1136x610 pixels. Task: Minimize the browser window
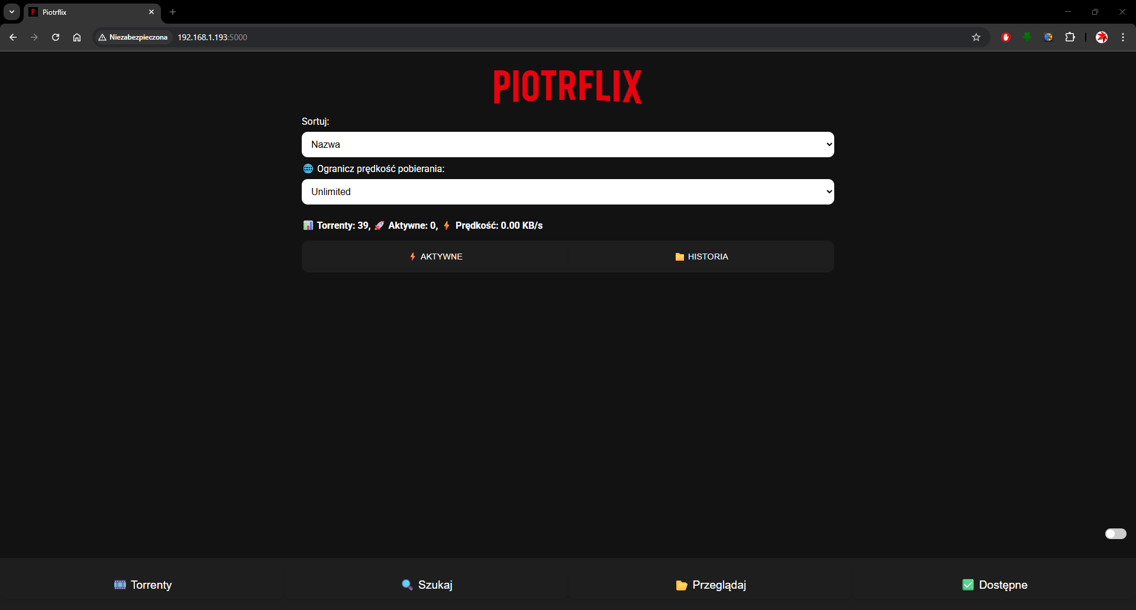(1068, 12)
